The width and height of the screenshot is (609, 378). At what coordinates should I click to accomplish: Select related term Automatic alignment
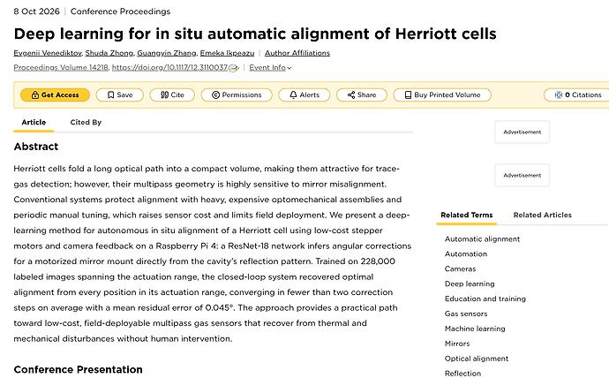click(x=482, y=239)
